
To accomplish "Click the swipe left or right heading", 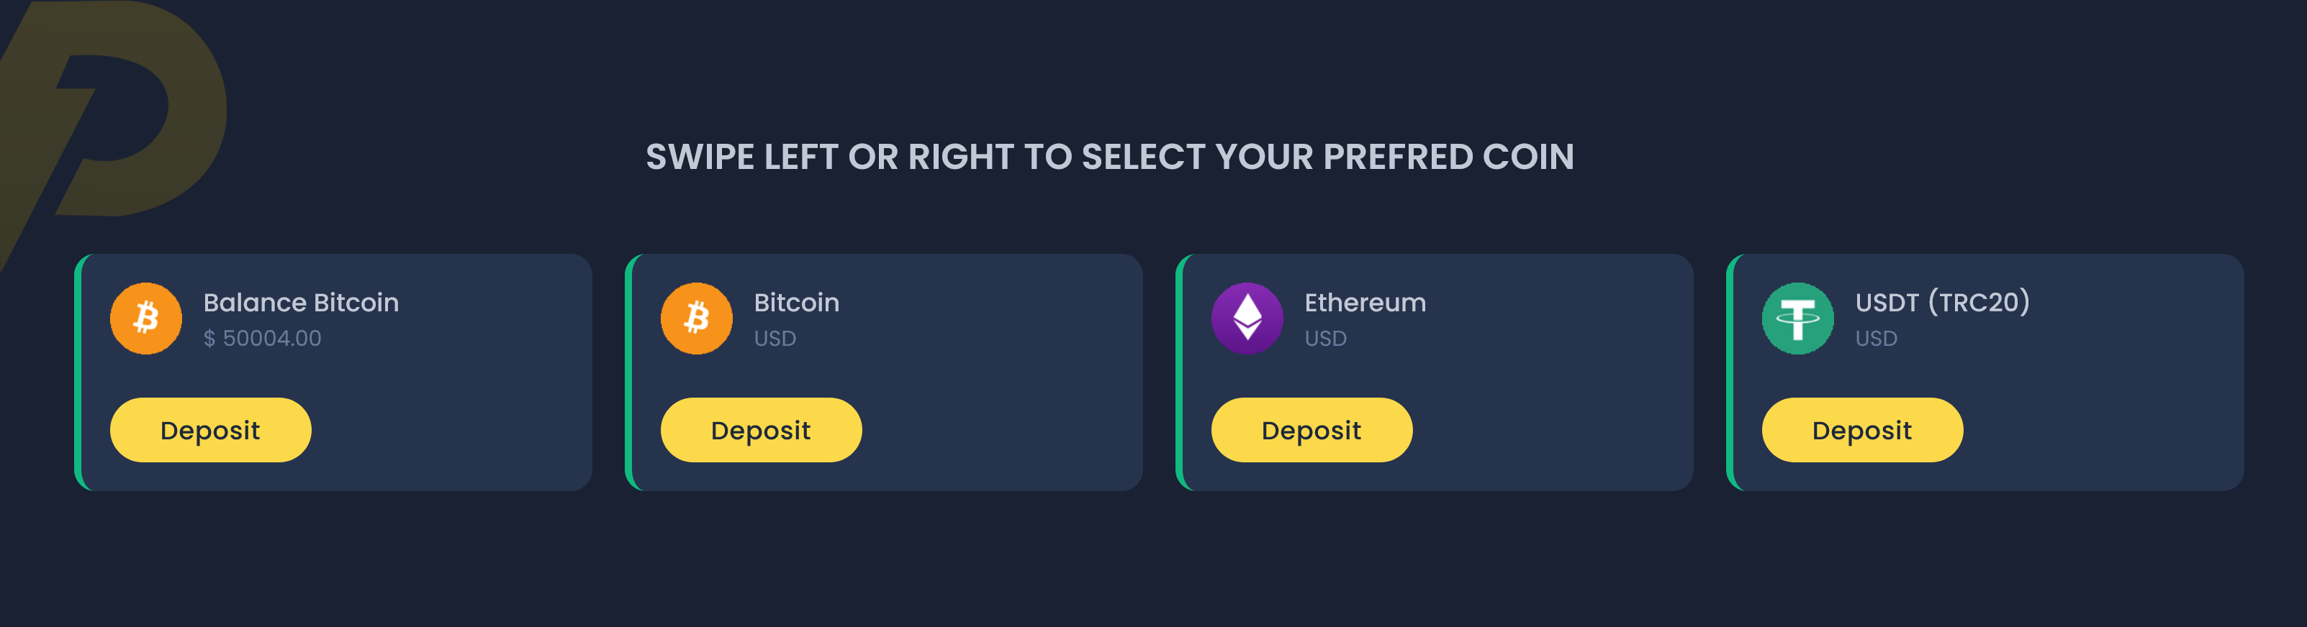I will point(1110,157).
